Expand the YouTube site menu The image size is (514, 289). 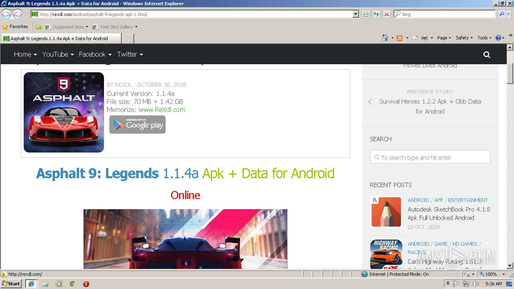pyautogui.click(x=58, y=54)
